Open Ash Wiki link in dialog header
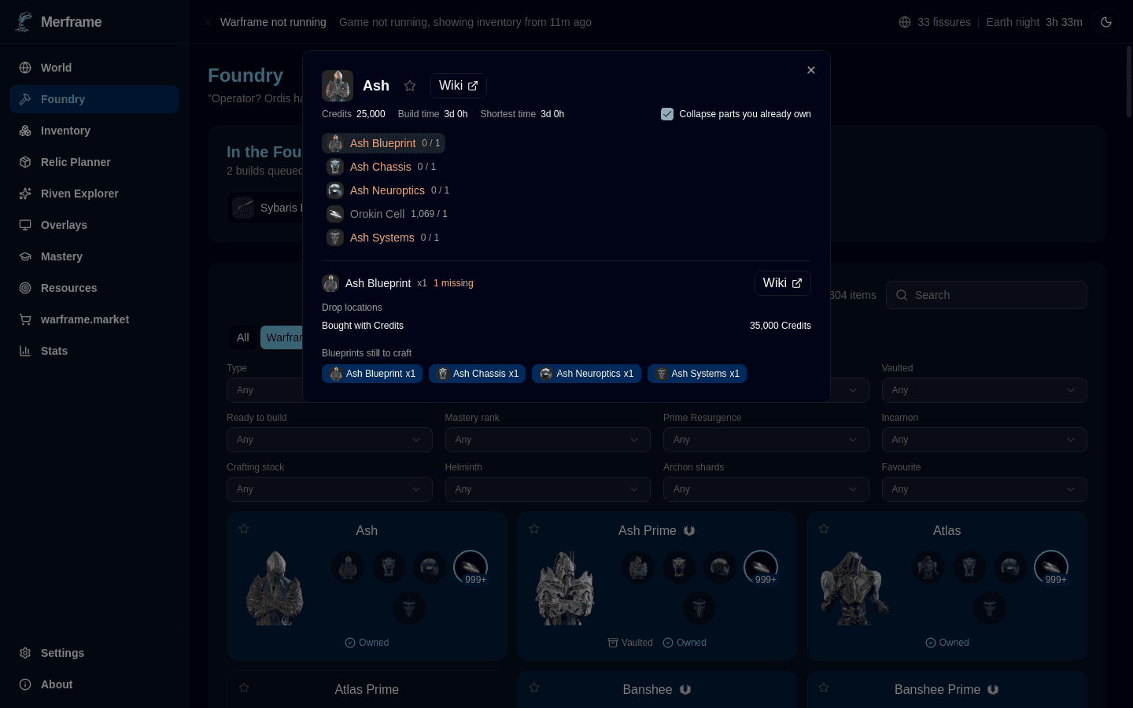The image size is (1133, 708). [x=459, y=86]
